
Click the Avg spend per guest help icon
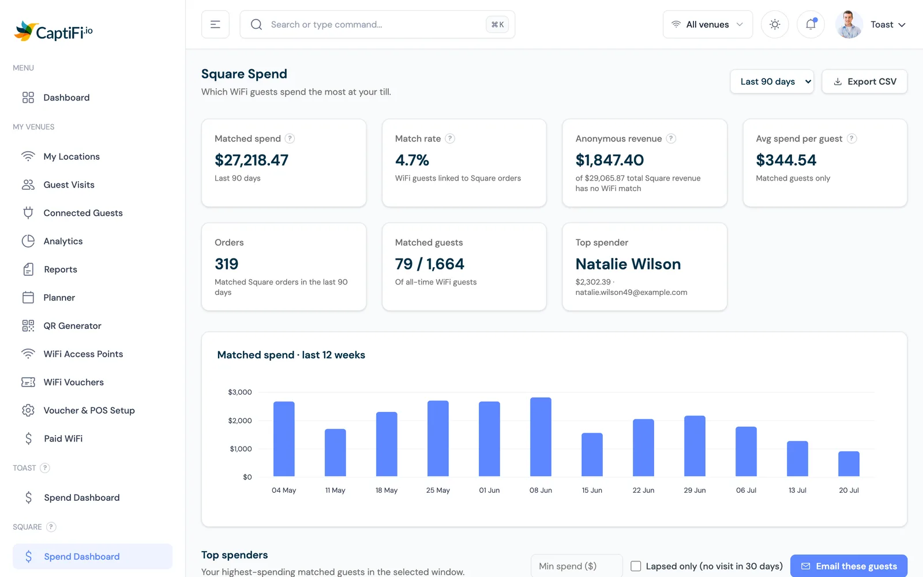click(x=852, y=138)
